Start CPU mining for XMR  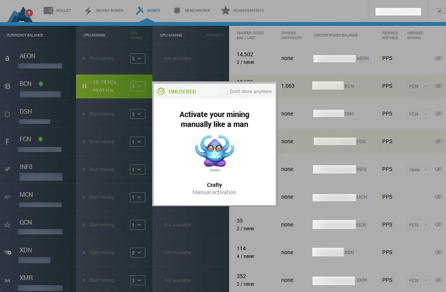click(98, 280)
